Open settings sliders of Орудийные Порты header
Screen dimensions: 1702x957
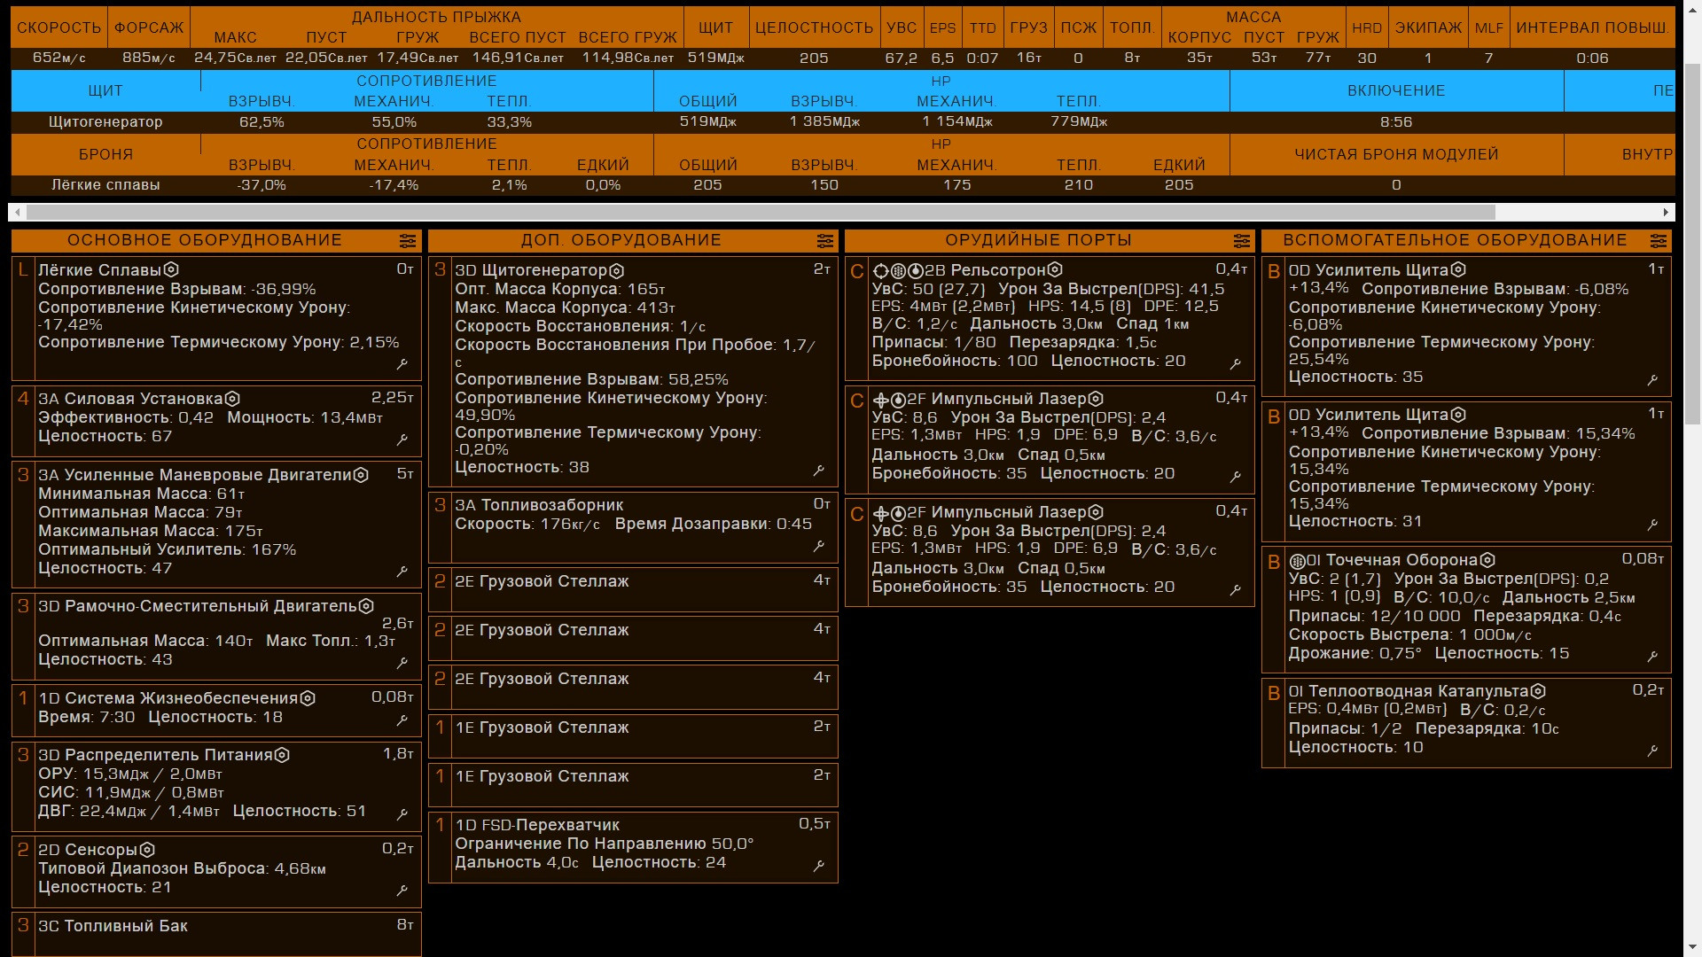[1242, 241]
